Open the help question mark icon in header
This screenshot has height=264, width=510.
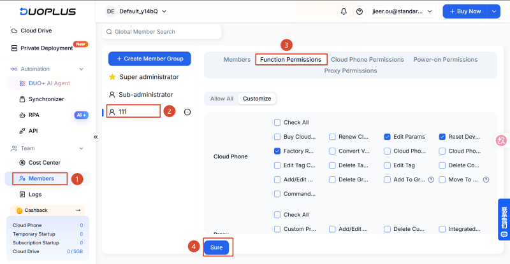(x=360, y=11)
